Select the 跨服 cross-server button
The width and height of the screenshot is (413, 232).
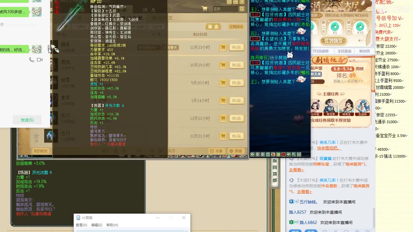pos(236,151)
